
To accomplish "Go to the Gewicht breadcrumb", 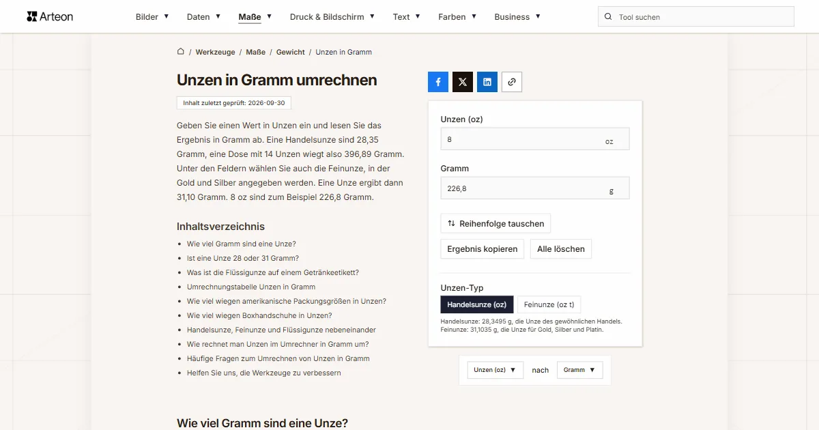I will pos(291,52).
